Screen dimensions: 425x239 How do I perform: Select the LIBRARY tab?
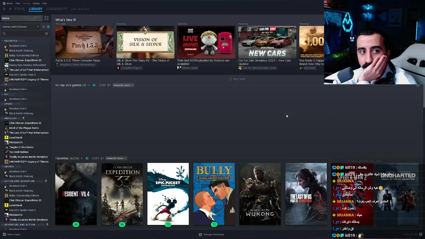[x=36, y=9]
